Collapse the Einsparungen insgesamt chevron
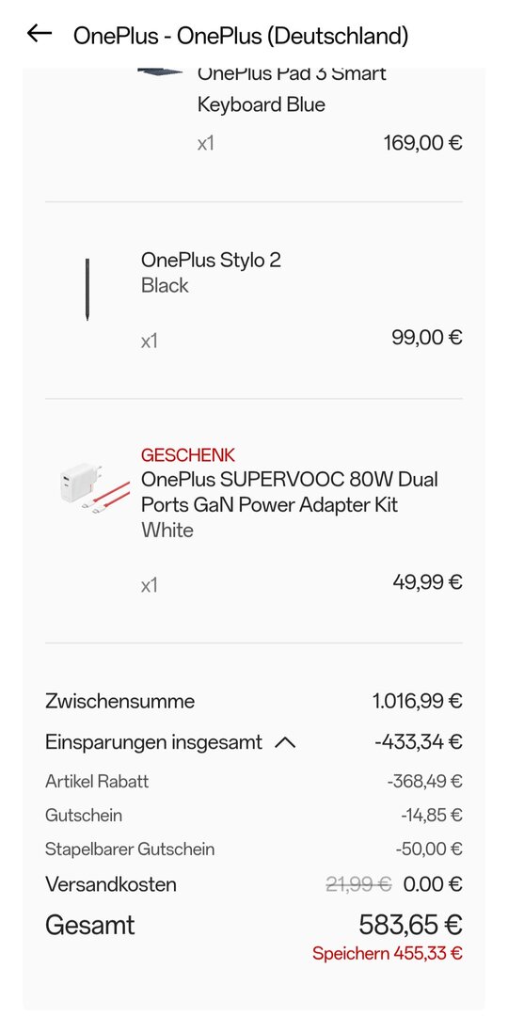This screenshot has height=1016, width=508. point(285,743)
